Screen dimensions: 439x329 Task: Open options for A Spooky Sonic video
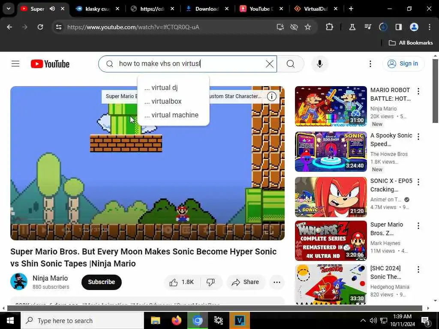(x=418, y=137)
